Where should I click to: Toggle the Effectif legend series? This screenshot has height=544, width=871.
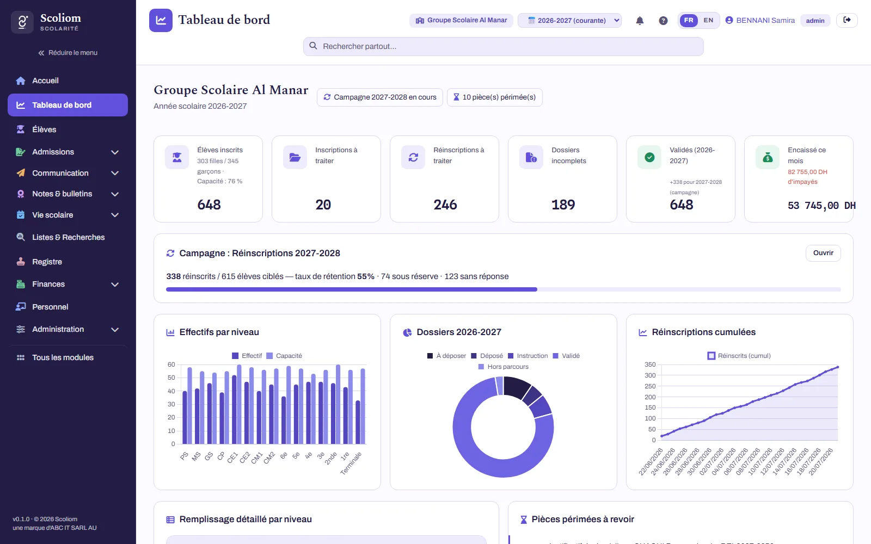[247, 356]
